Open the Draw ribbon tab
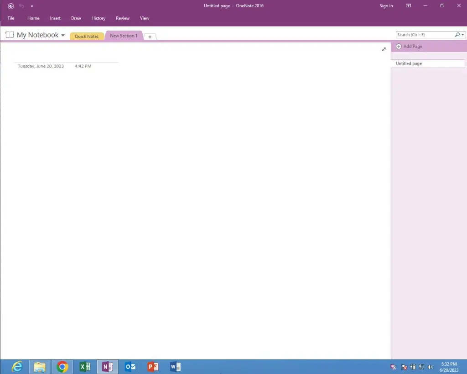Viewport: 467px width, 374px height. click(x=76, y=18)
